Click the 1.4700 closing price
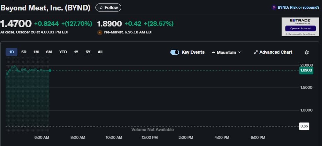 coord(16,24)
